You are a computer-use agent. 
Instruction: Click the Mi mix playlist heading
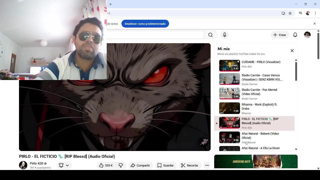224,49
